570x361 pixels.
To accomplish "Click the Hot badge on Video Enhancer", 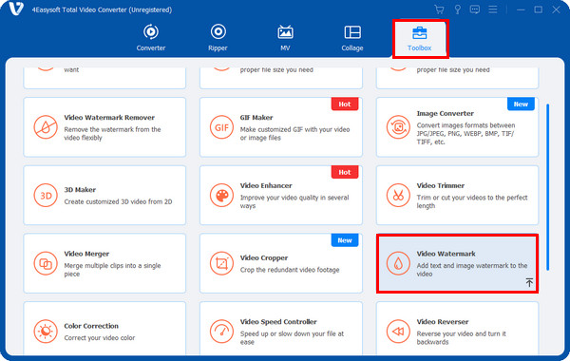I will coord(345,172).
